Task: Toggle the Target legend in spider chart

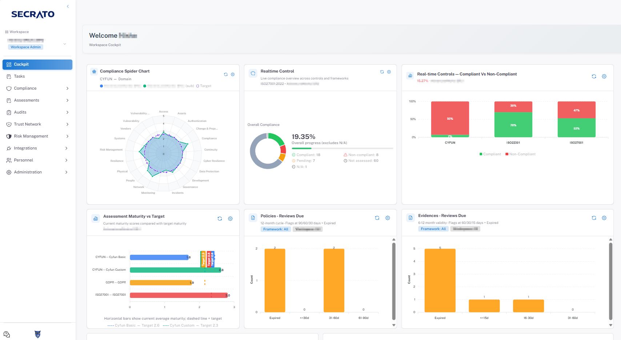Action: tap(204, 86)
